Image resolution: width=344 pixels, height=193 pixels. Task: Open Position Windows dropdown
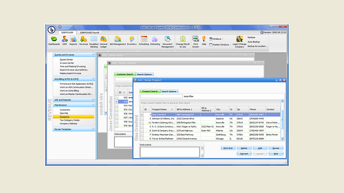point(220,45)
